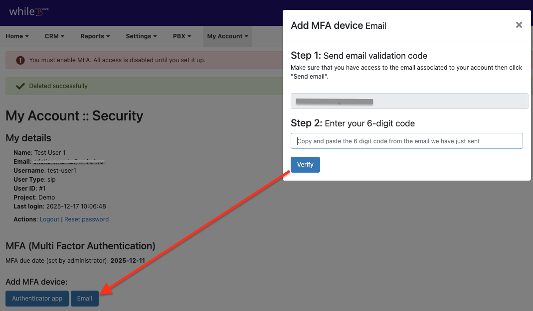Viewport: 533px width, 311px height.
Task: Choose Email as MFA device
Action: (x=85, y=299)
